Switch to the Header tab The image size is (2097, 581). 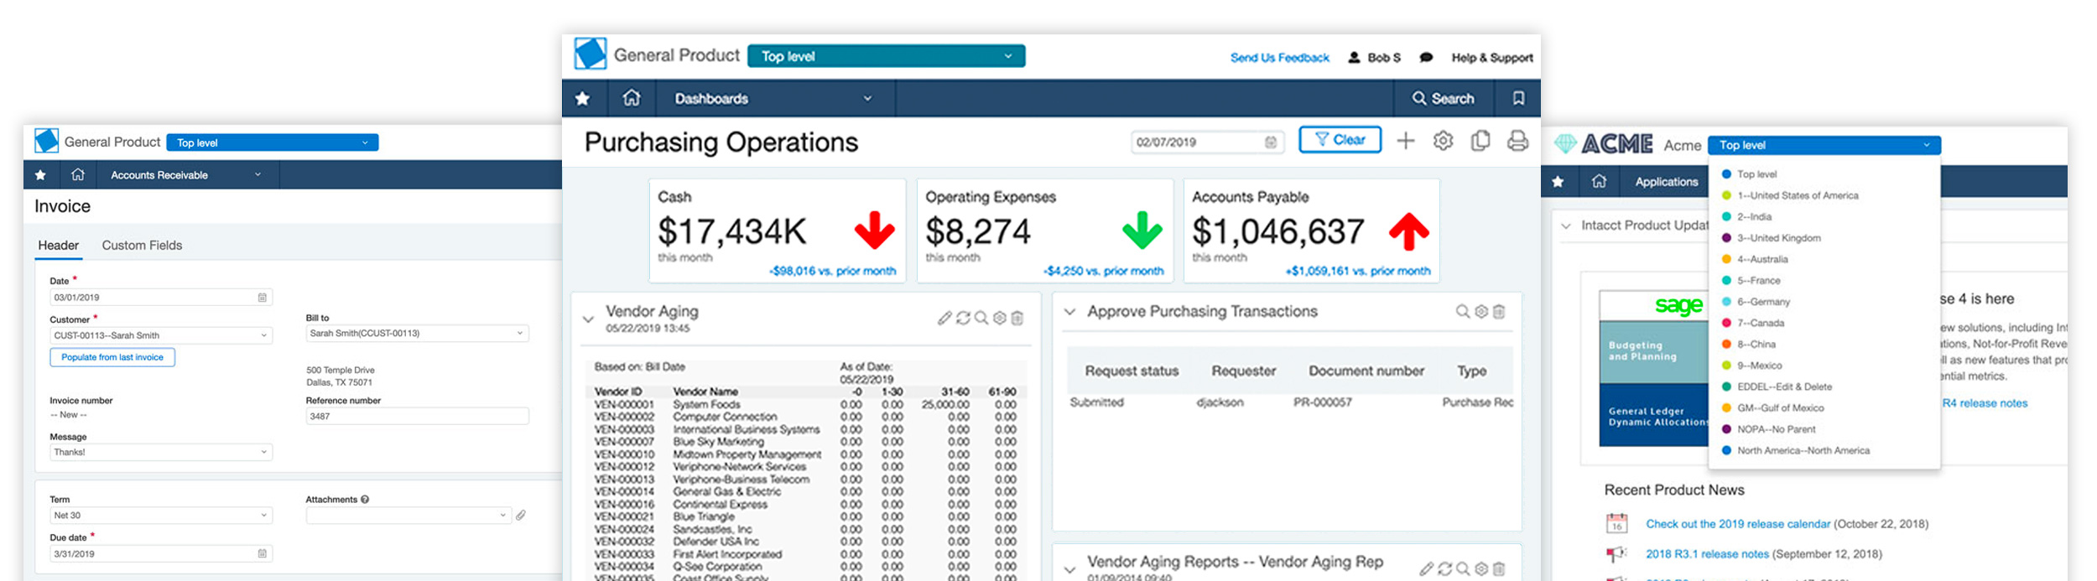59,245
